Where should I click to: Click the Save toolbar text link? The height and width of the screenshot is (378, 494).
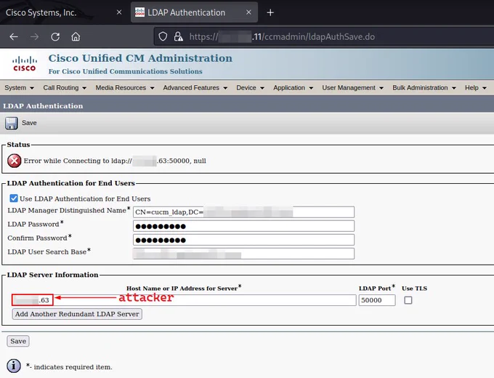click(x=29, y=123)
